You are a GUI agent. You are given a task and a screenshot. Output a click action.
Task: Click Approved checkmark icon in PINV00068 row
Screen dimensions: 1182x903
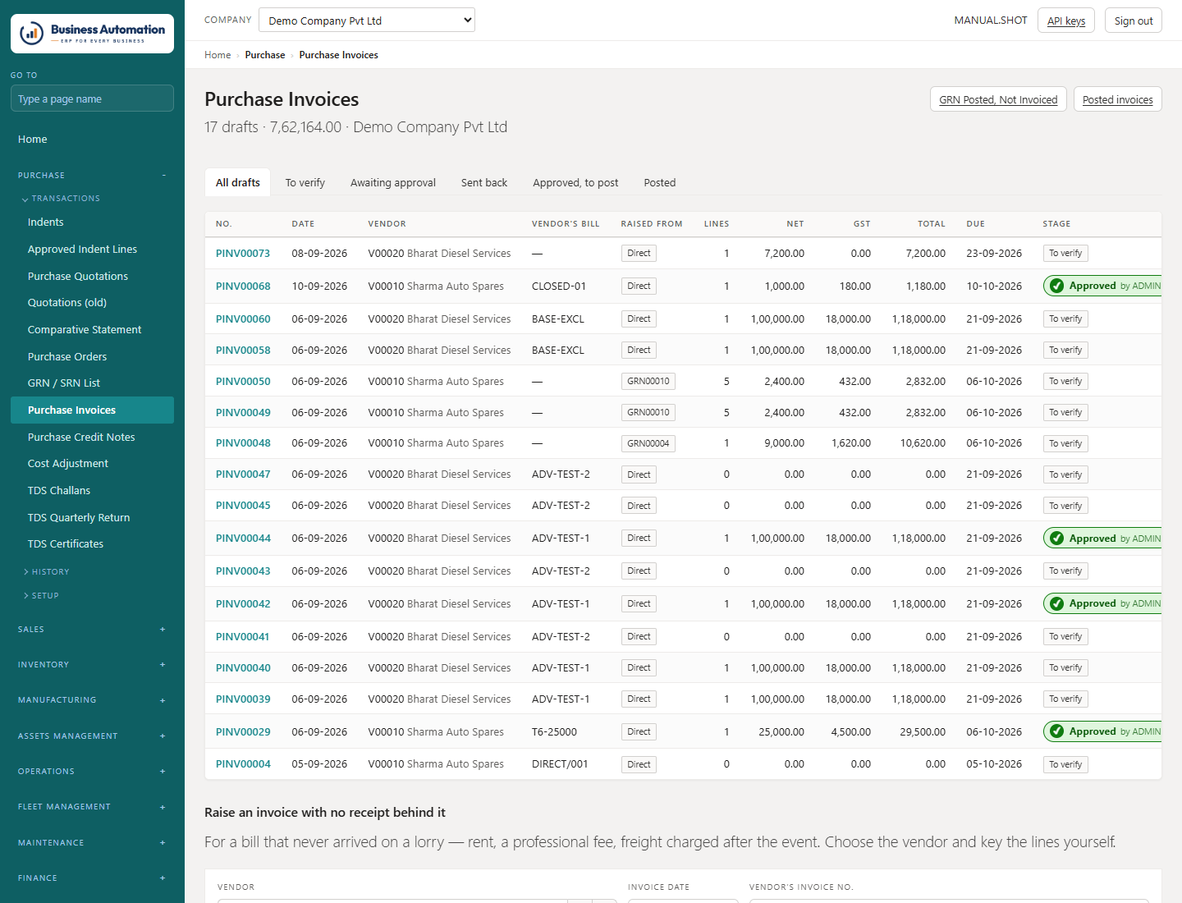pyautogui.click(x=1057, y=286)
